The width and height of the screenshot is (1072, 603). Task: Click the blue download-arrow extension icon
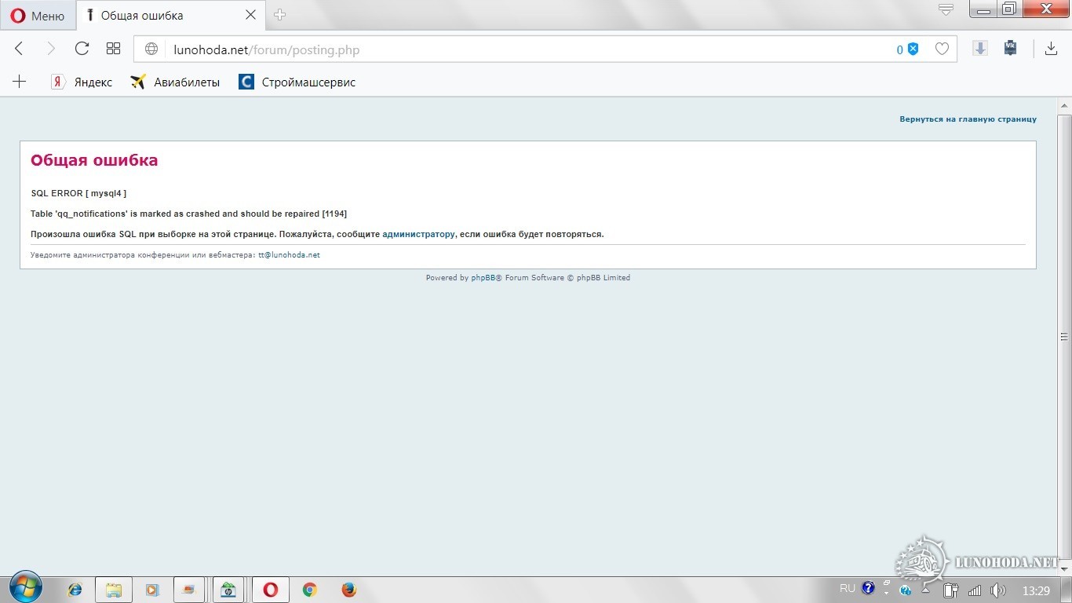click(x=980, y=49)
